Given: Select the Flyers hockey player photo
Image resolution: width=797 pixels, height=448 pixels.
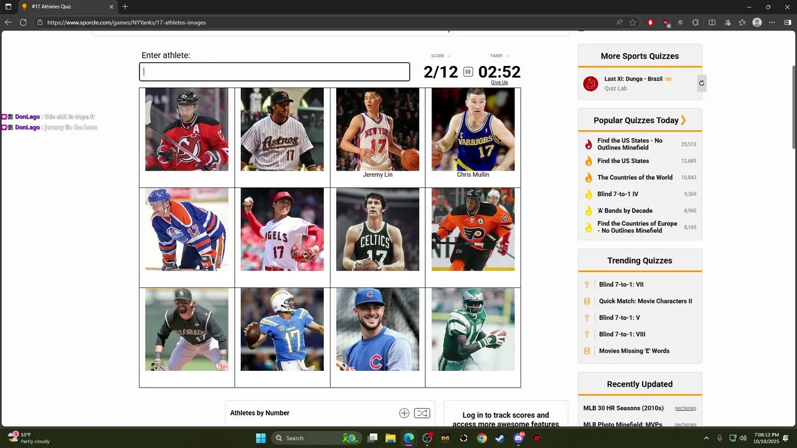Looking at the screenshot, I should 473,230.
